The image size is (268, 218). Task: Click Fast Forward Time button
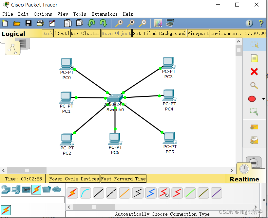[x=124, y=179]
